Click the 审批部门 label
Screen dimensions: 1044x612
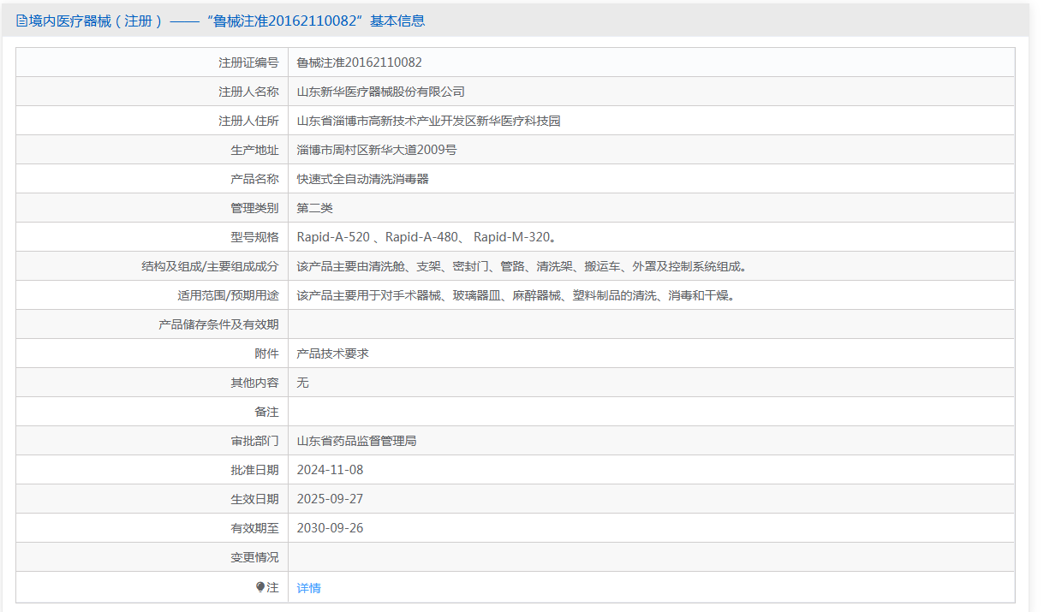pyautogui.click(x=255, y=441)
